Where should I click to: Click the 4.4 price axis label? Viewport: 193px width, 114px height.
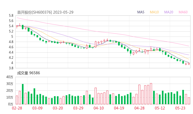coord(11,53)
